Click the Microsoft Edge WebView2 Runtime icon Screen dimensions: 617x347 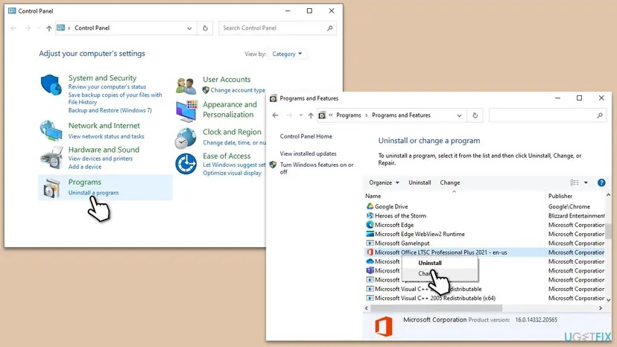[370, 234]
